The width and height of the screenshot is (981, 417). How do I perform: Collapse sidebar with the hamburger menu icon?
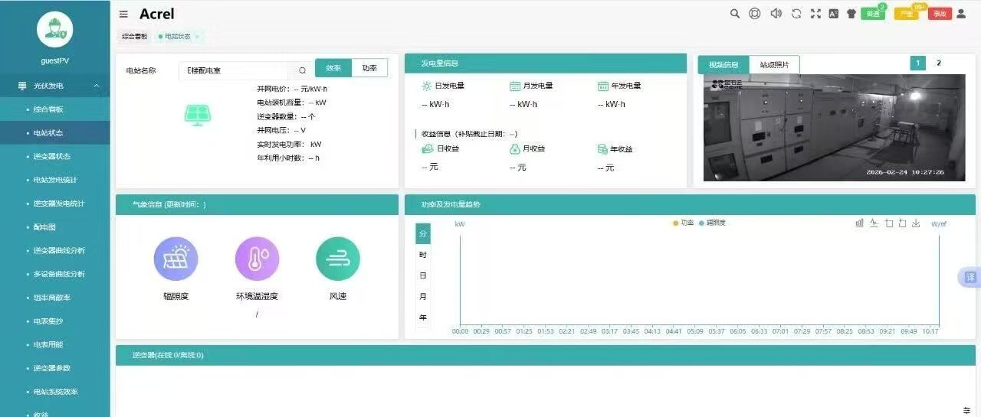(x=124, y=14)
